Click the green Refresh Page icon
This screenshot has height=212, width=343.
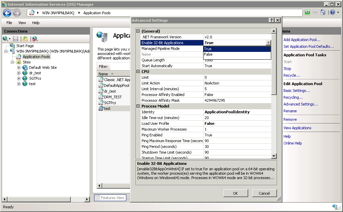[x=307, y=13]
